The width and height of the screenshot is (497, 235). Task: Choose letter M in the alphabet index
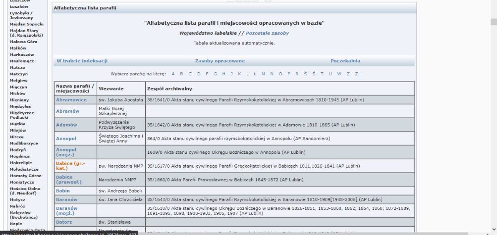[x=263, y=74]
